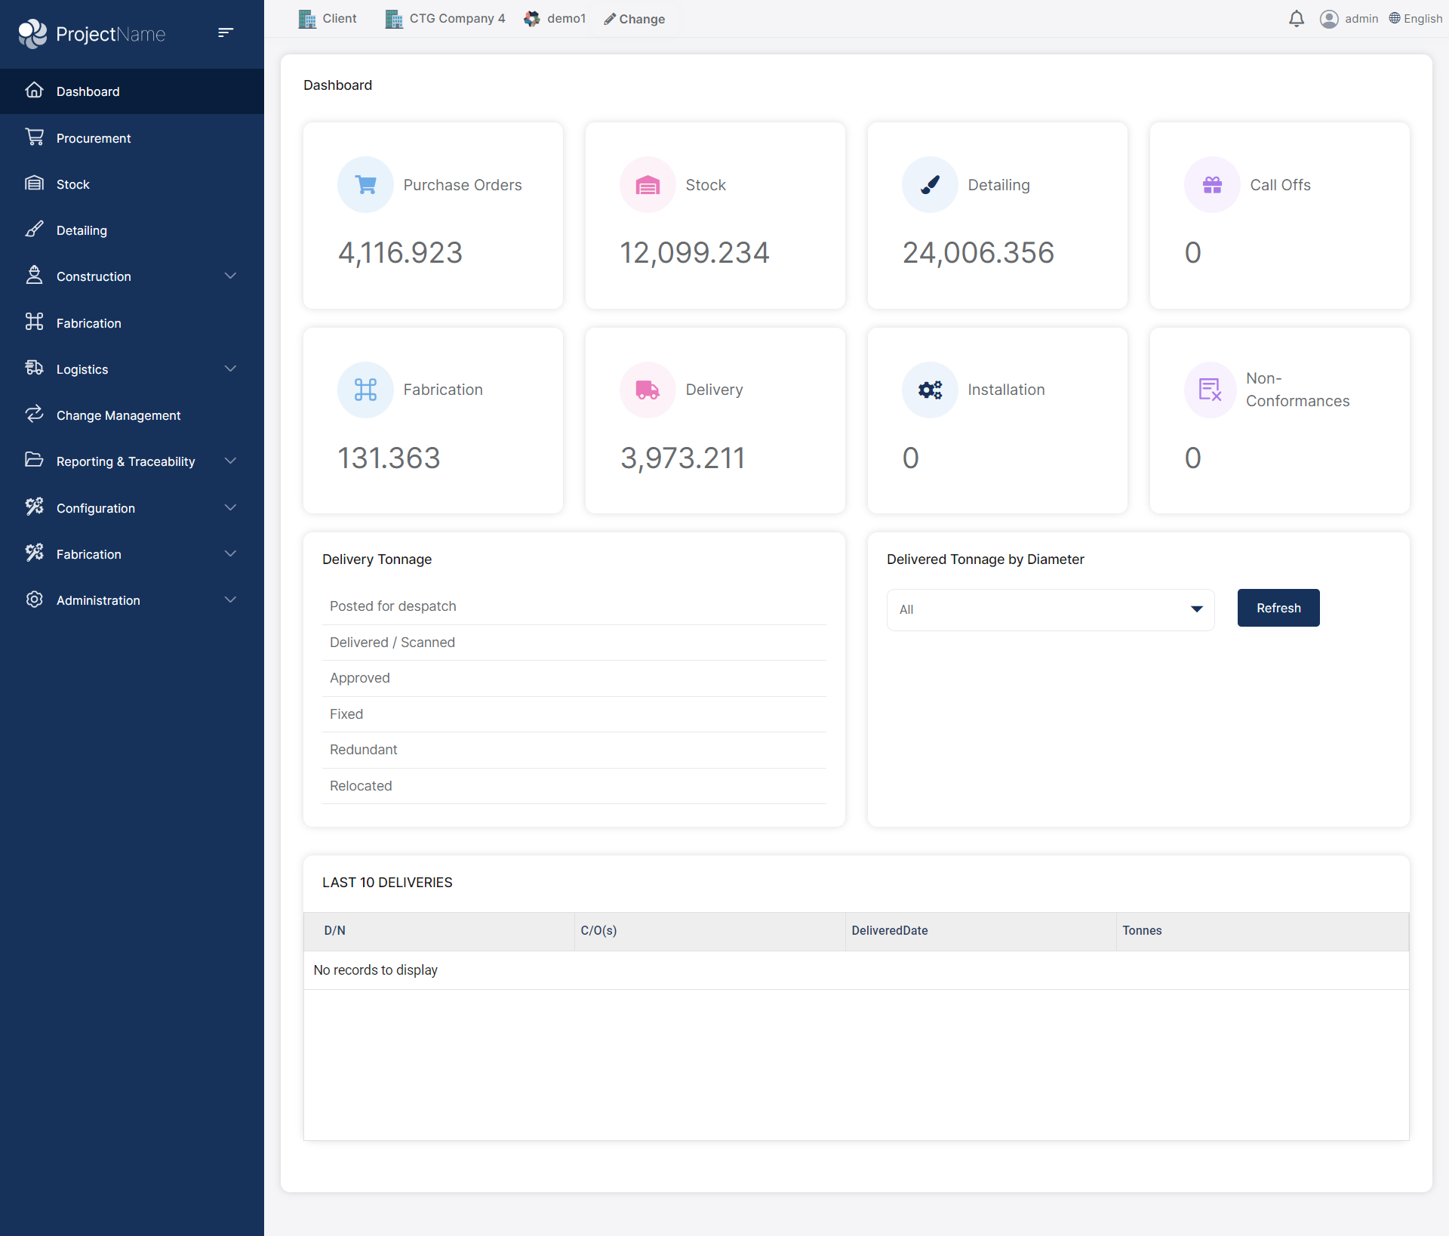Screen dimensions: 1449x1236
Task: Click the Installation gears icon
Action: pos(930,390)
